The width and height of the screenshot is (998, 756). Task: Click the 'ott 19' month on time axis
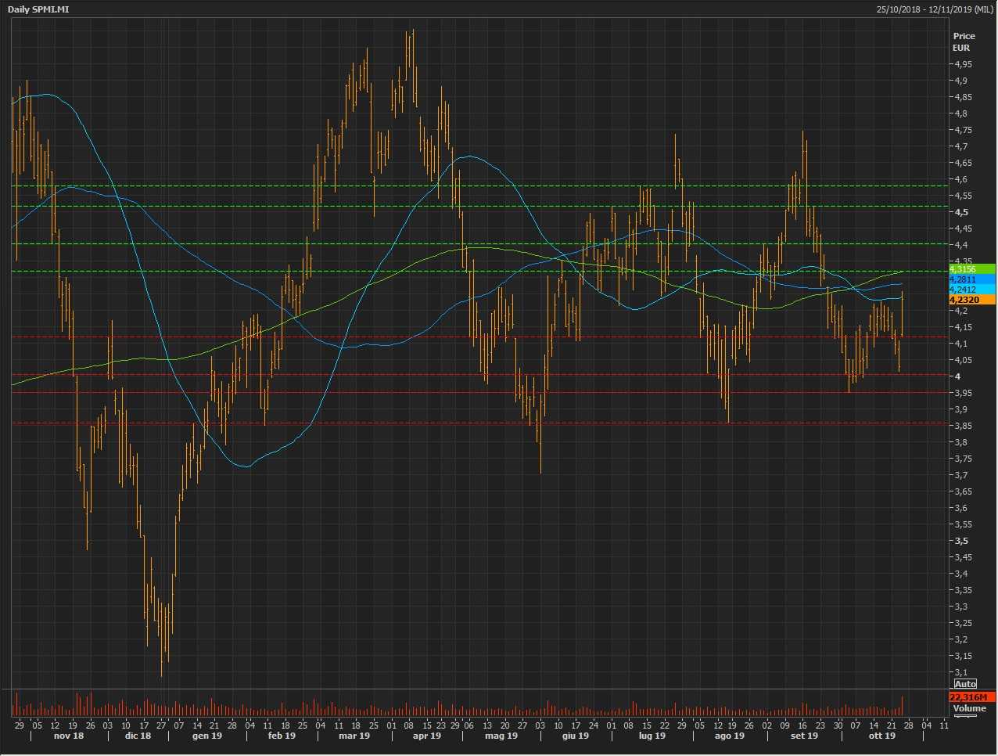[881, 736]
